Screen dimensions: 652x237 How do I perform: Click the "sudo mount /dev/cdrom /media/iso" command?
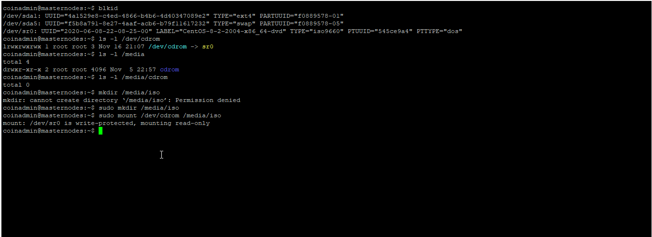pyautogui.click(x=160, y=115)
